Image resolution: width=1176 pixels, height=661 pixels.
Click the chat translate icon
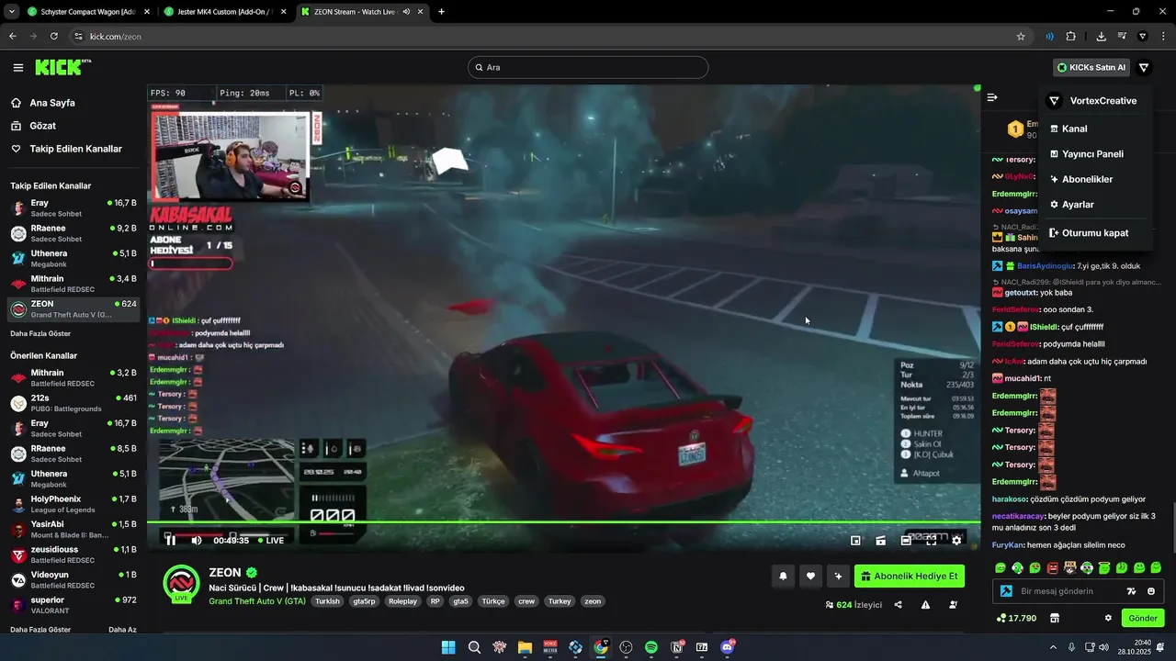point(1132,591)
